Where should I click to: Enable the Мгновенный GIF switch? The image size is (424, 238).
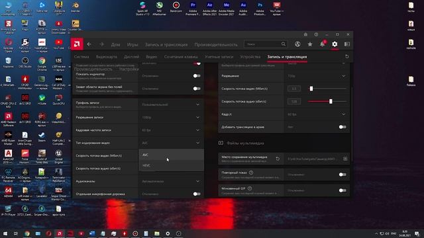343,190
